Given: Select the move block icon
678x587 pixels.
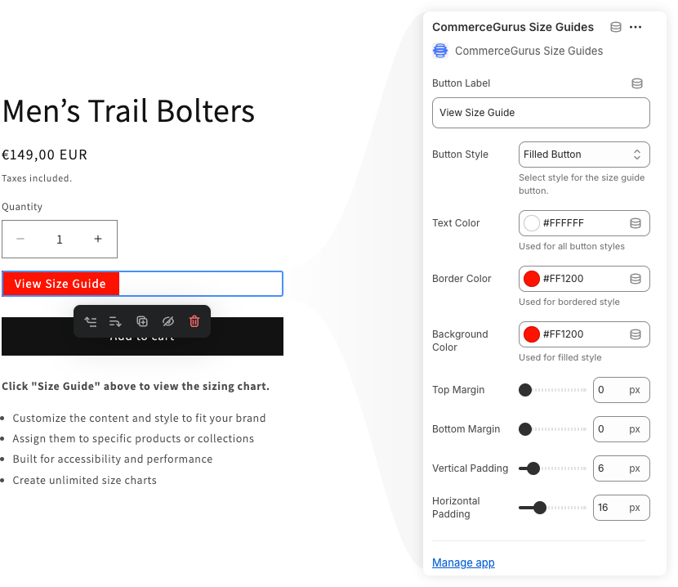Looking at the screenshot, I should (91, 321).
